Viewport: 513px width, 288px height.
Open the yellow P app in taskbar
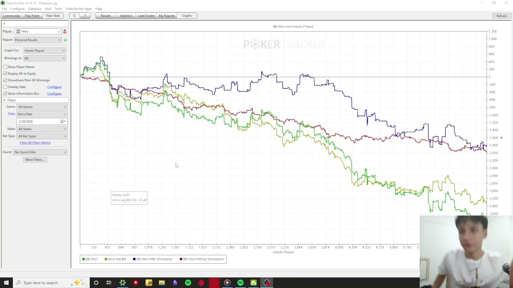click(149, 283)
